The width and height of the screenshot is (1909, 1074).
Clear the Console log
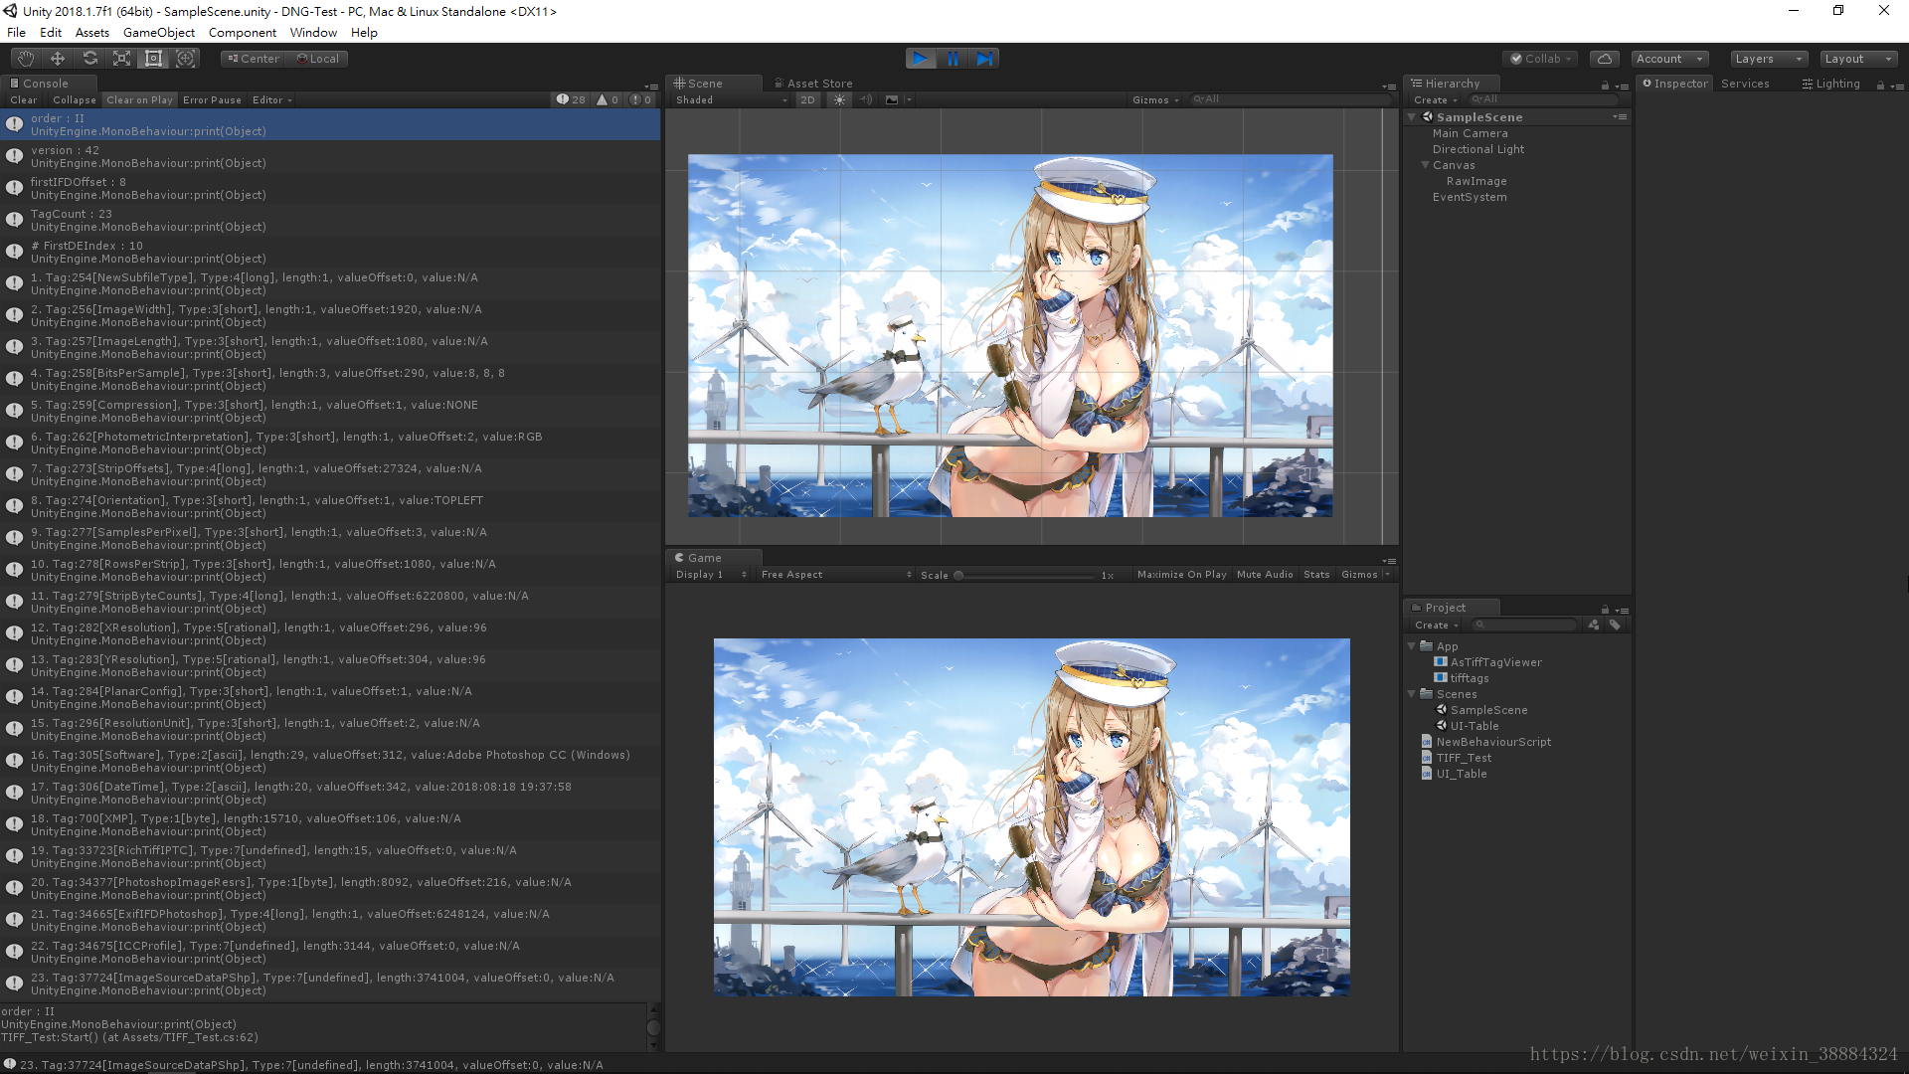pyautogui.click(x=24, y=100)
